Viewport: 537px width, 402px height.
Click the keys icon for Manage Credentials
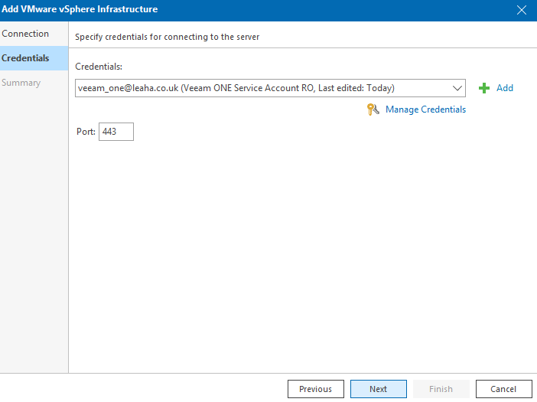tap(373, 109)
